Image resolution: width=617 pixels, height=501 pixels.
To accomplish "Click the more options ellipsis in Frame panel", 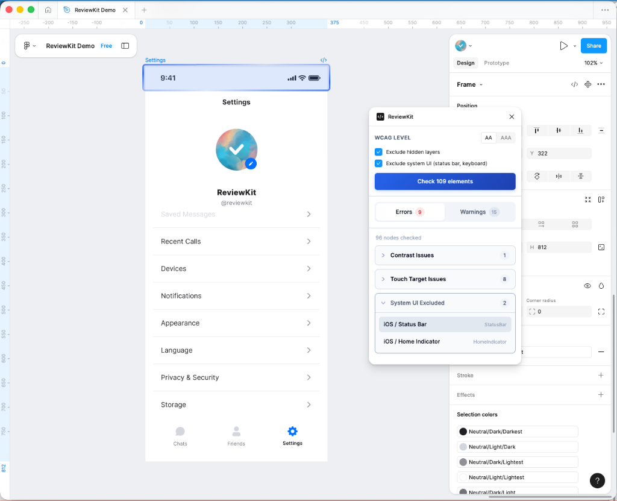I will coord(601,84).
